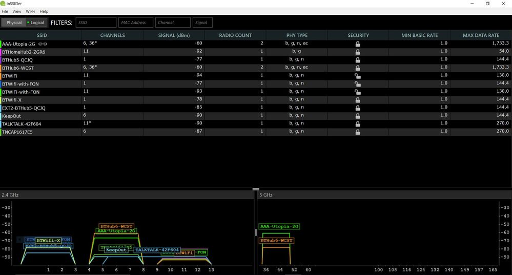The width and height of the screenshot is (512, 275).
Task: Focus the Signal filter field
Action: 202,23
